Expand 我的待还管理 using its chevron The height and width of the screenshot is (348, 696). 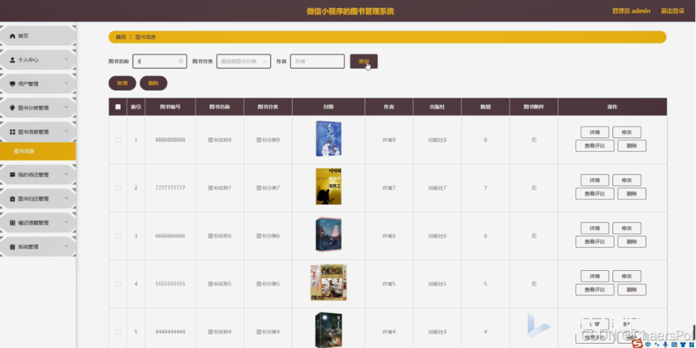coord(66,175)
